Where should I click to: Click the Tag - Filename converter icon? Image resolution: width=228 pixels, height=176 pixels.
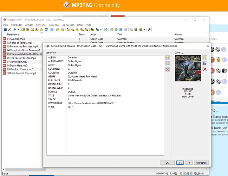click(x=68, y=30)
